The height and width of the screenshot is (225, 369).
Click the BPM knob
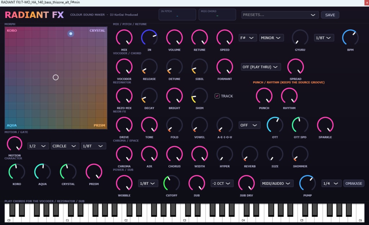point(350,37)
